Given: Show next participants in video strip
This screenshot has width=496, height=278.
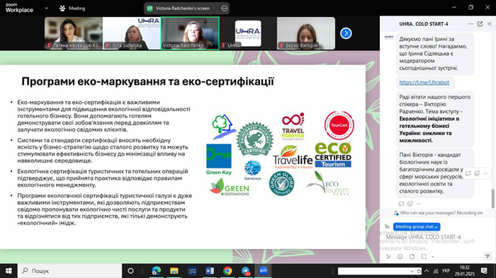Looking at the screenshot, I should tap(346, 33).
